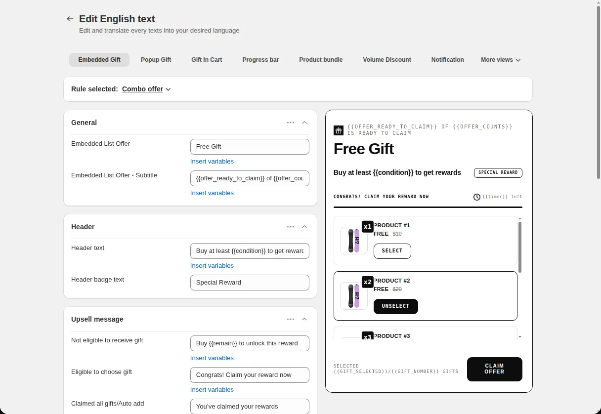Click the x1 quantity badge on Product #1

(x=368, y=227)
